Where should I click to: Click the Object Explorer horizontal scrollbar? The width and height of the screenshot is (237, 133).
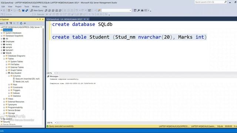tap(11, 126)
